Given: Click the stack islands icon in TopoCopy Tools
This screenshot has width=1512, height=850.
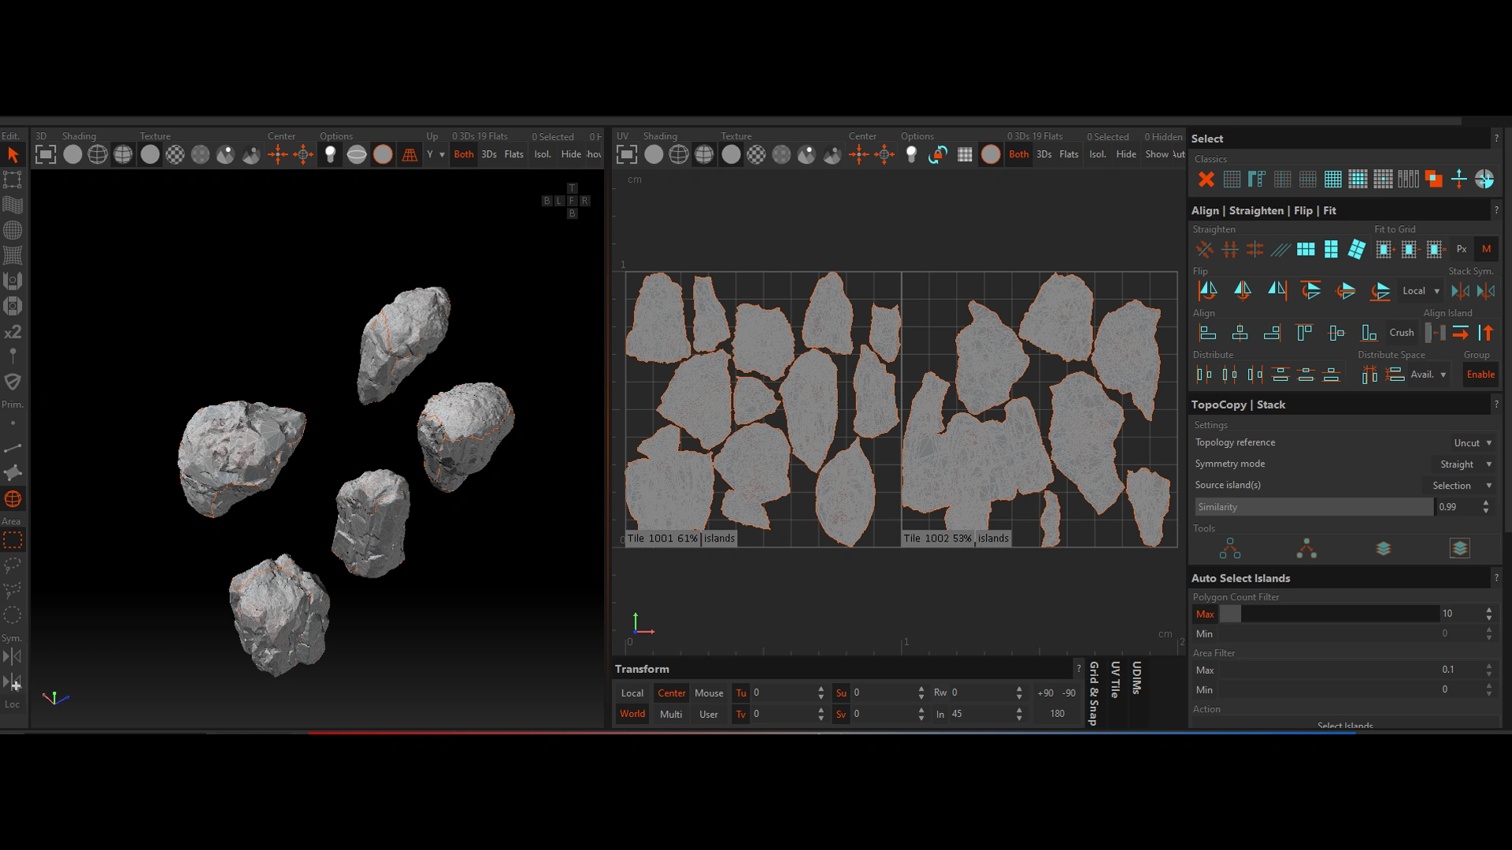Looking at the screenshot, I should click(1383, 549).
